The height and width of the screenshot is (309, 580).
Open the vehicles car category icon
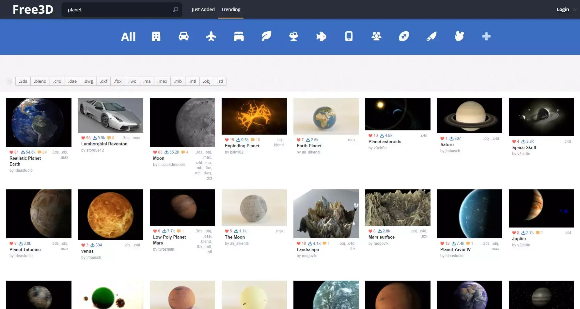click(183, 37)
